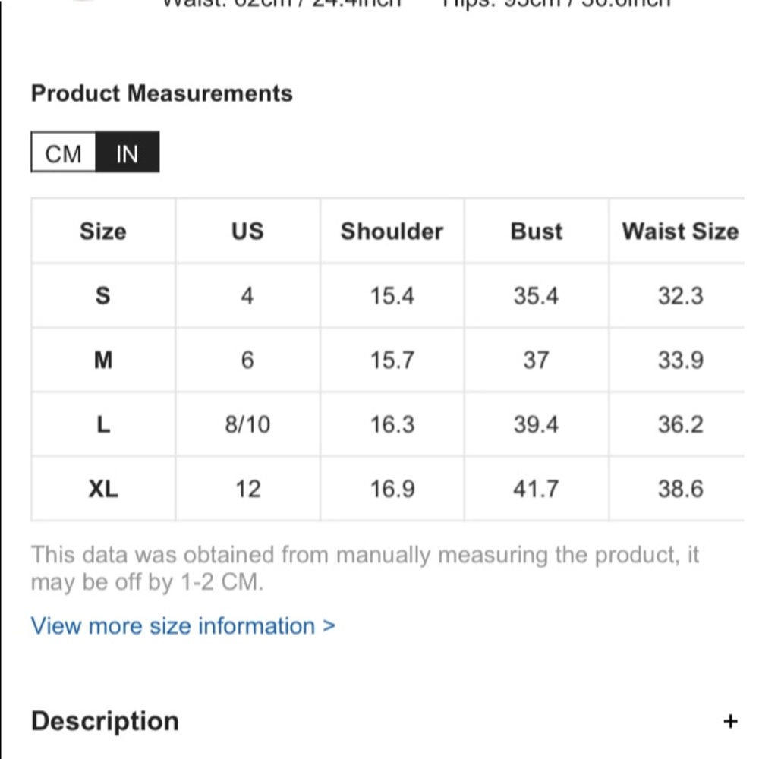759x759 pixels.
Task: Click the US column header
Action: tap(247, 231)
